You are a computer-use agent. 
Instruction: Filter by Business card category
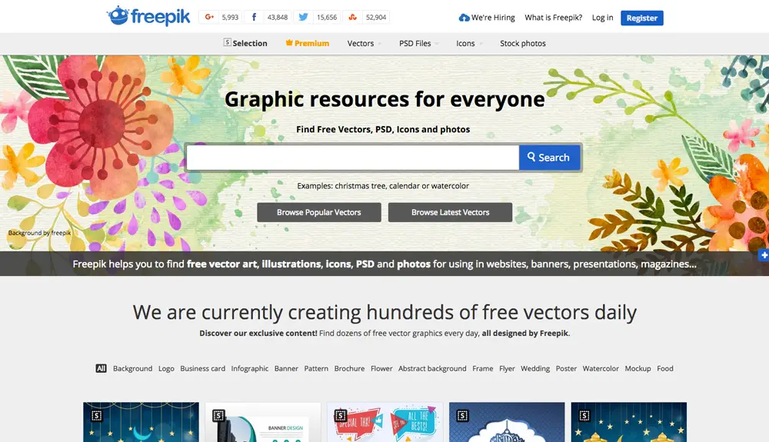(x=202, y=368)
